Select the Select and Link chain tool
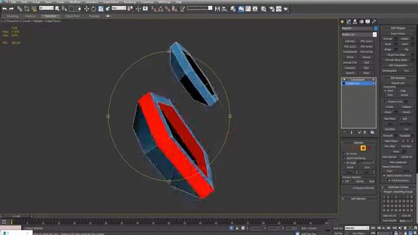Screen dimensions: 418x235 click(x=20, y=8)
